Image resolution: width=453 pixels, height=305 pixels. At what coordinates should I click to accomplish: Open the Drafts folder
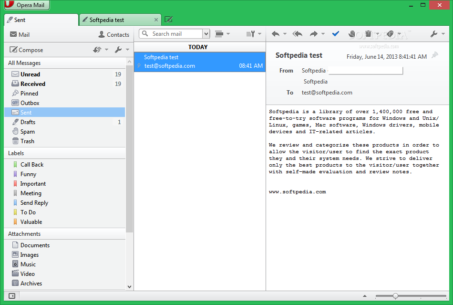pyautogui.click(x=65, y=122)
